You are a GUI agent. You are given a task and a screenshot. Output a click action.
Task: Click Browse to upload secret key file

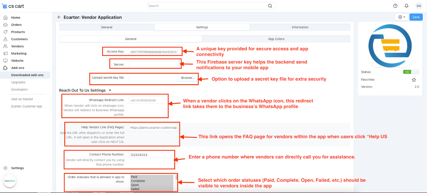pos(188,78)
